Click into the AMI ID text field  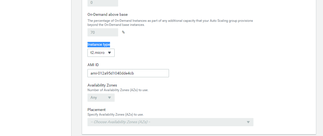[128, 73]
